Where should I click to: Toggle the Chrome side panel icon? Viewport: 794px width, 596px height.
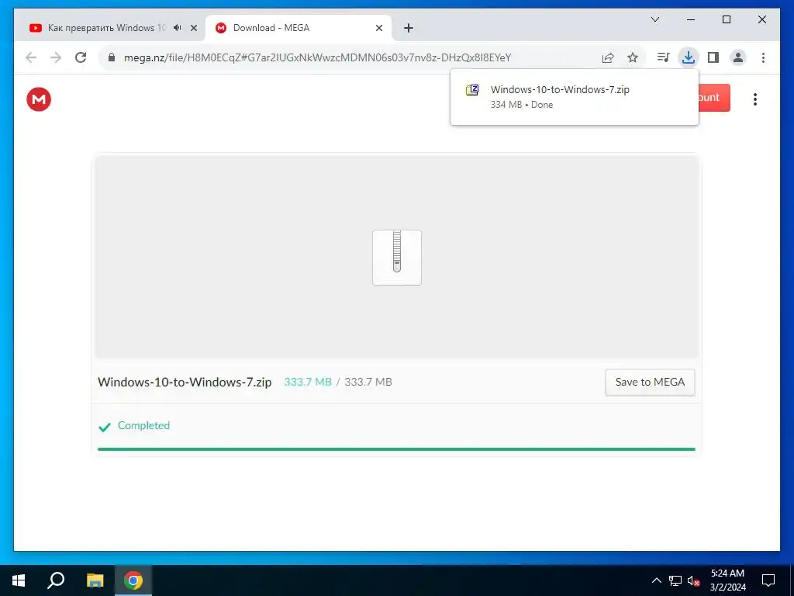[x=713, y=57]
